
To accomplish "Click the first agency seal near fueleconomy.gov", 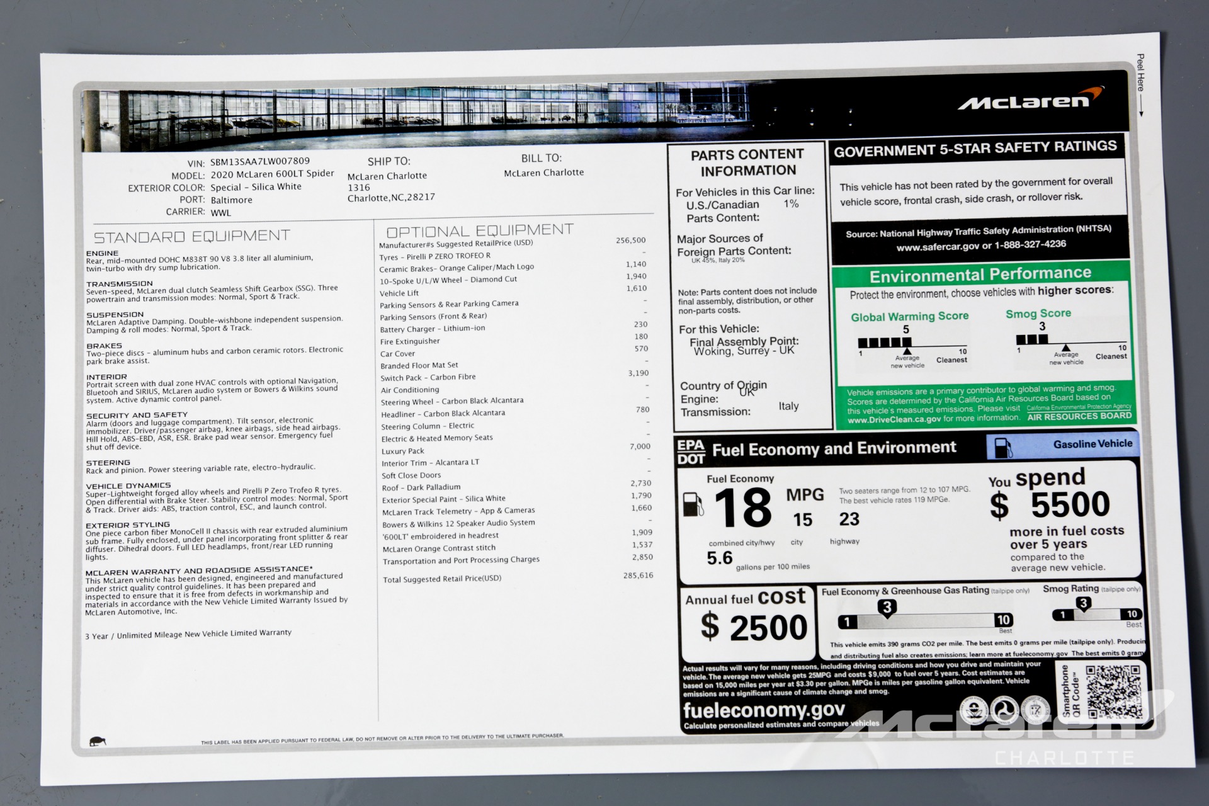I will click(x=973, y=709).
